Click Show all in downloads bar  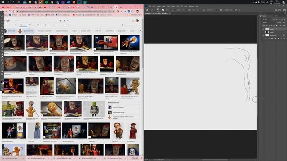[x=135, y=158]
